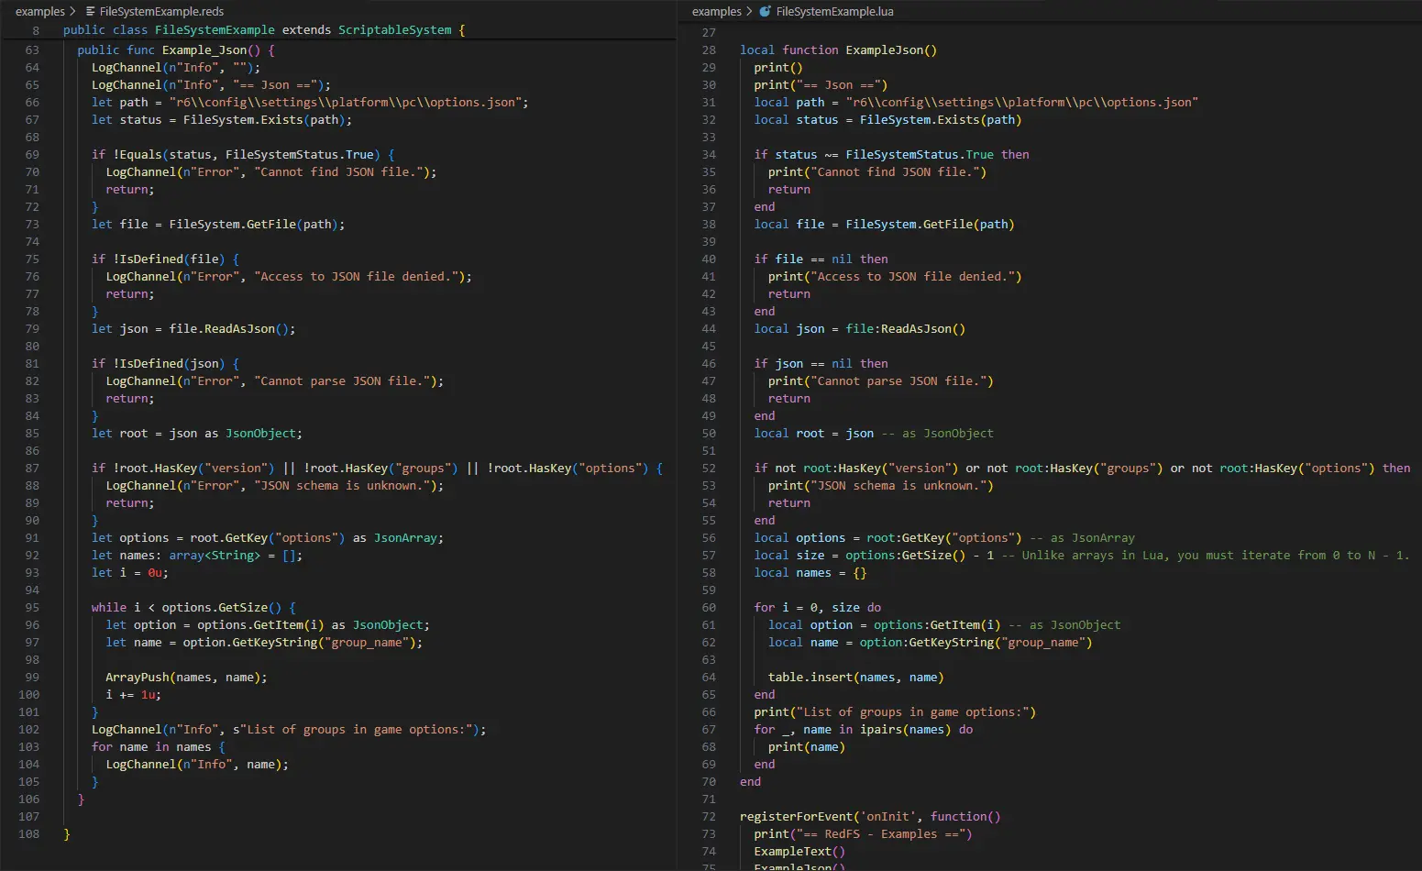Click line number 72 in the Lua editor

click(709, 817)
